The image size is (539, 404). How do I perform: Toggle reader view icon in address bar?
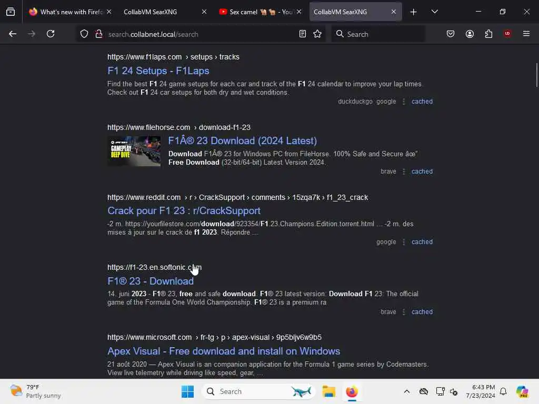pos(303,34)
